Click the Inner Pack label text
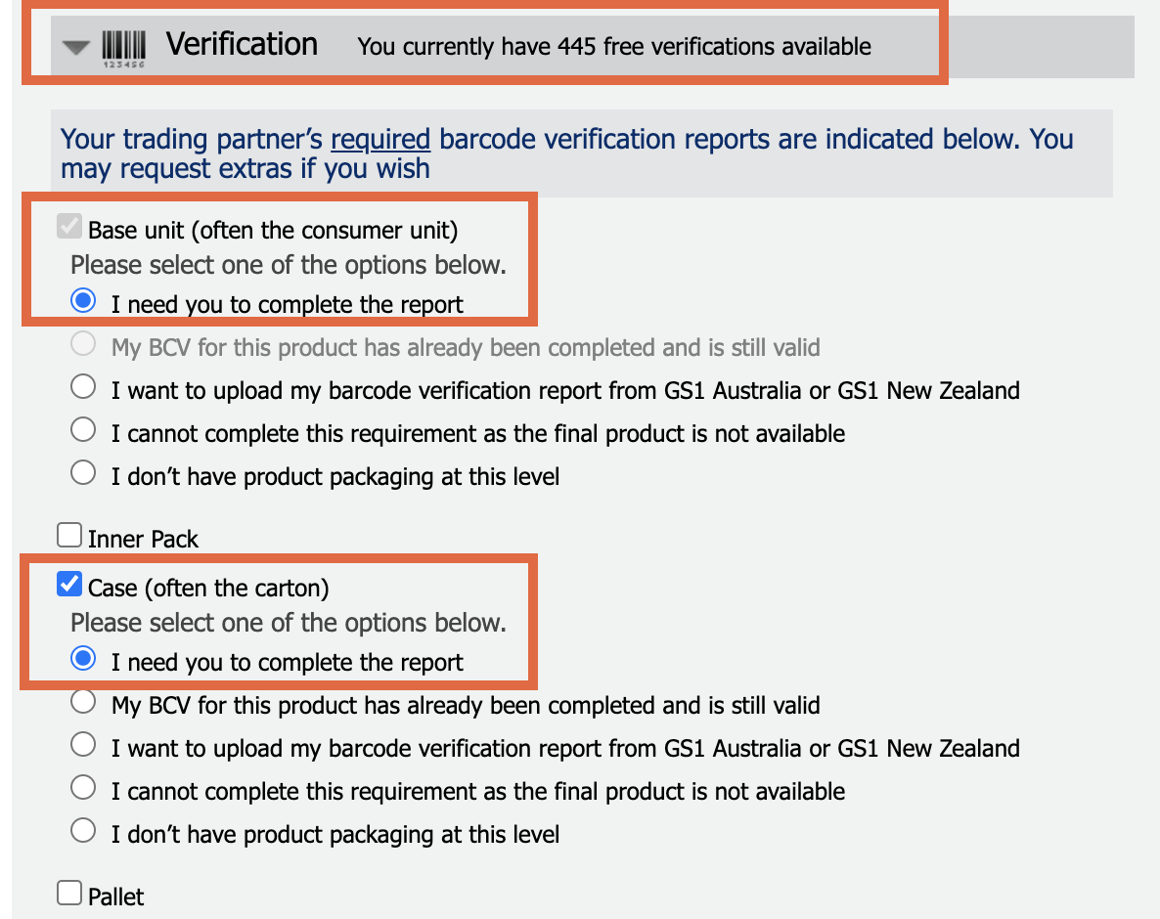 (143, 539)
